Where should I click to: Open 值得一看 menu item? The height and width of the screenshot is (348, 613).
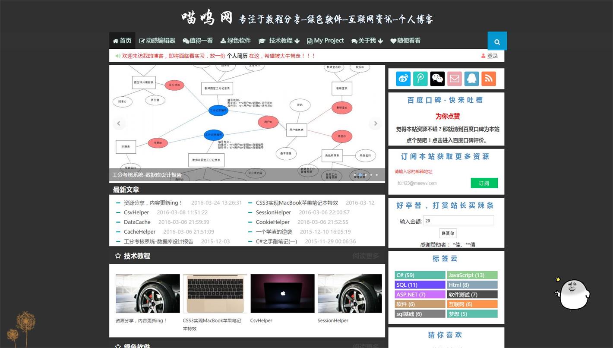point(198,41)
